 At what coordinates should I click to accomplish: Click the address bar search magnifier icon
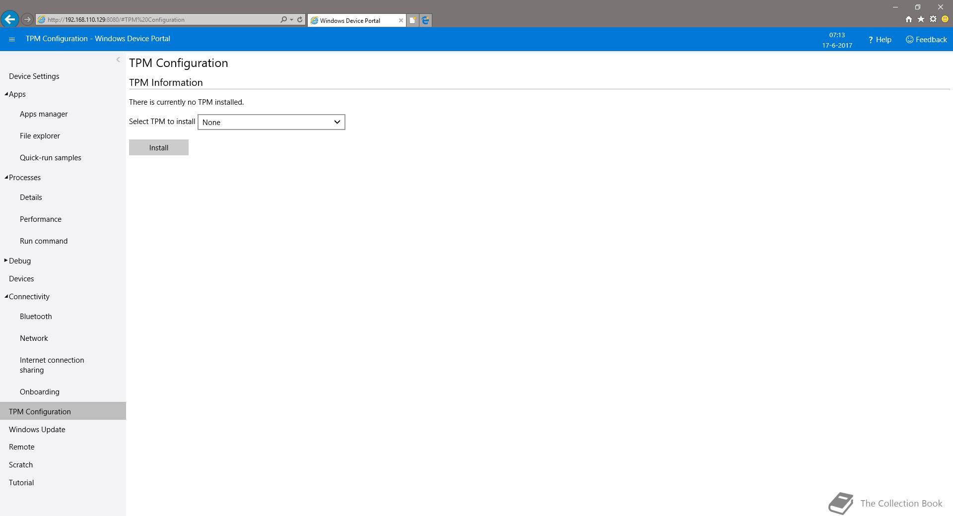283,20
